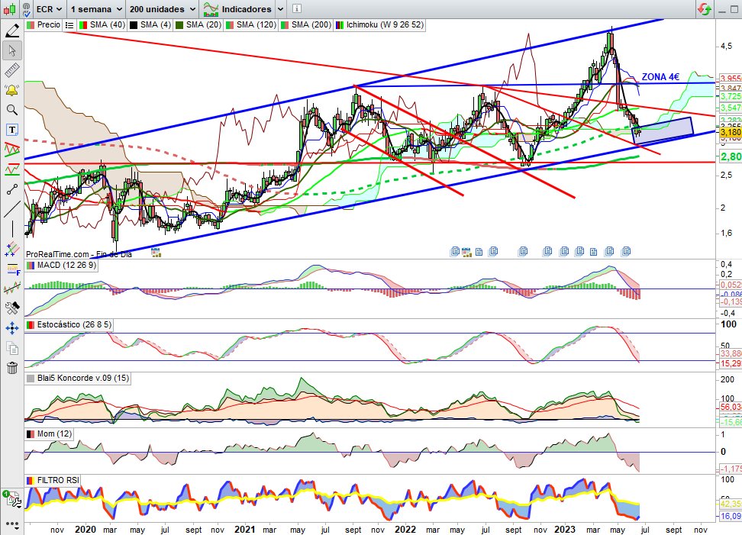Open the chart information 'i' icon
This screenshot has width=742, height=535.
point(297,8)
